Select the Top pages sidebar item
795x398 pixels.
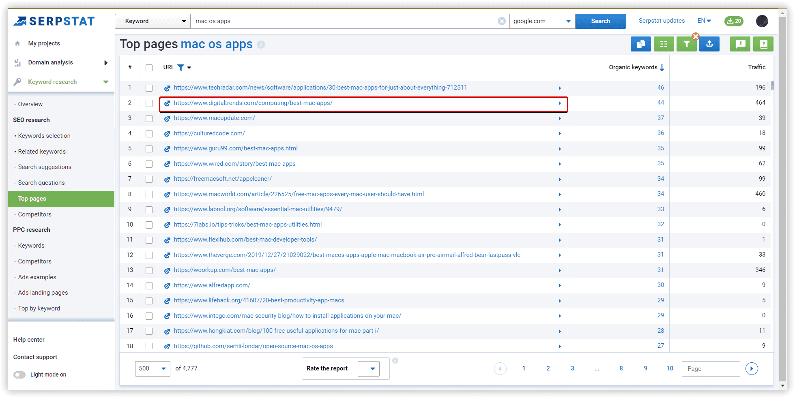(61, 199)
